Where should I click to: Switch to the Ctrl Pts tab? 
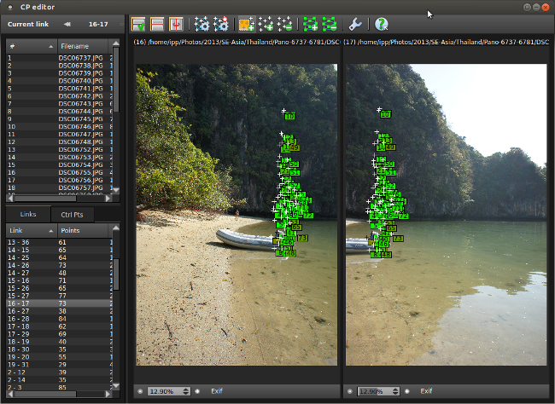coord(73,214)
